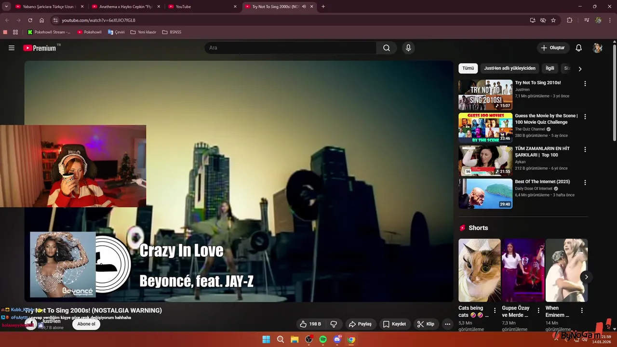The width and height of the screenshot is (617, 347).
Task: Open Chrome apps grid in bookmarks bar
Action: tap(15, 32)
